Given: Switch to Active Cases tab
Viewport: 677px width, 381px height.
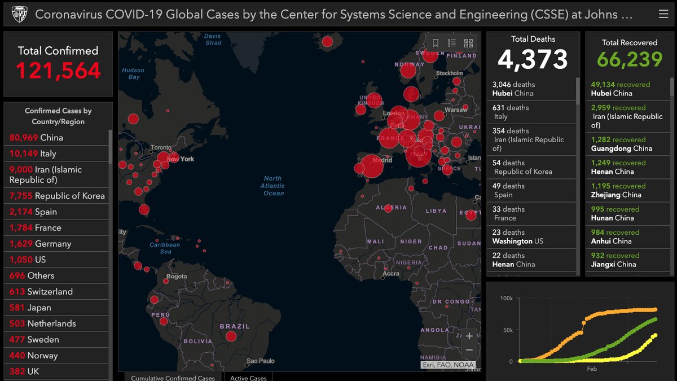Looking at the screenshot, I should click(x=248, y=377).
